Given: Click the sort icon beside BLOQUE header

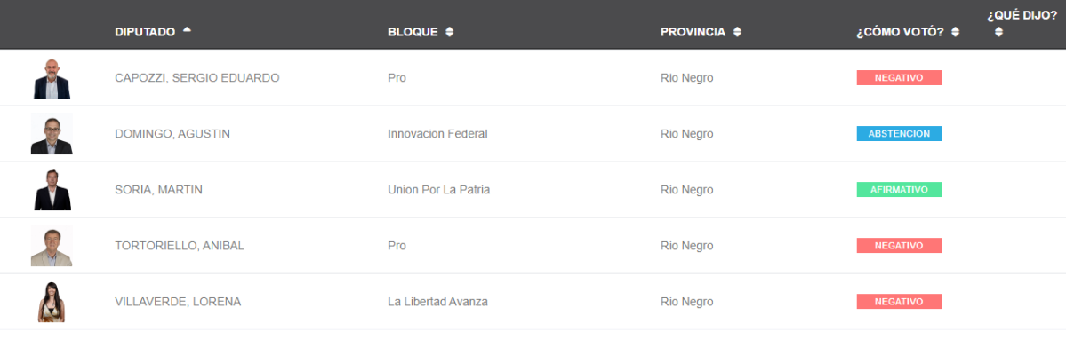Looking at the screenshot, I should (x=449, y=32).
